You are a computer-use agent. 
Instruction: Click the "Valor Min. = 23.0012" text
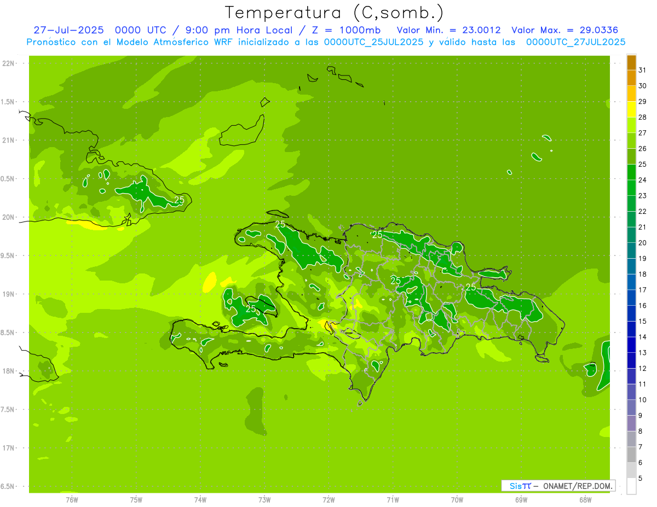[x=448, y=30]
